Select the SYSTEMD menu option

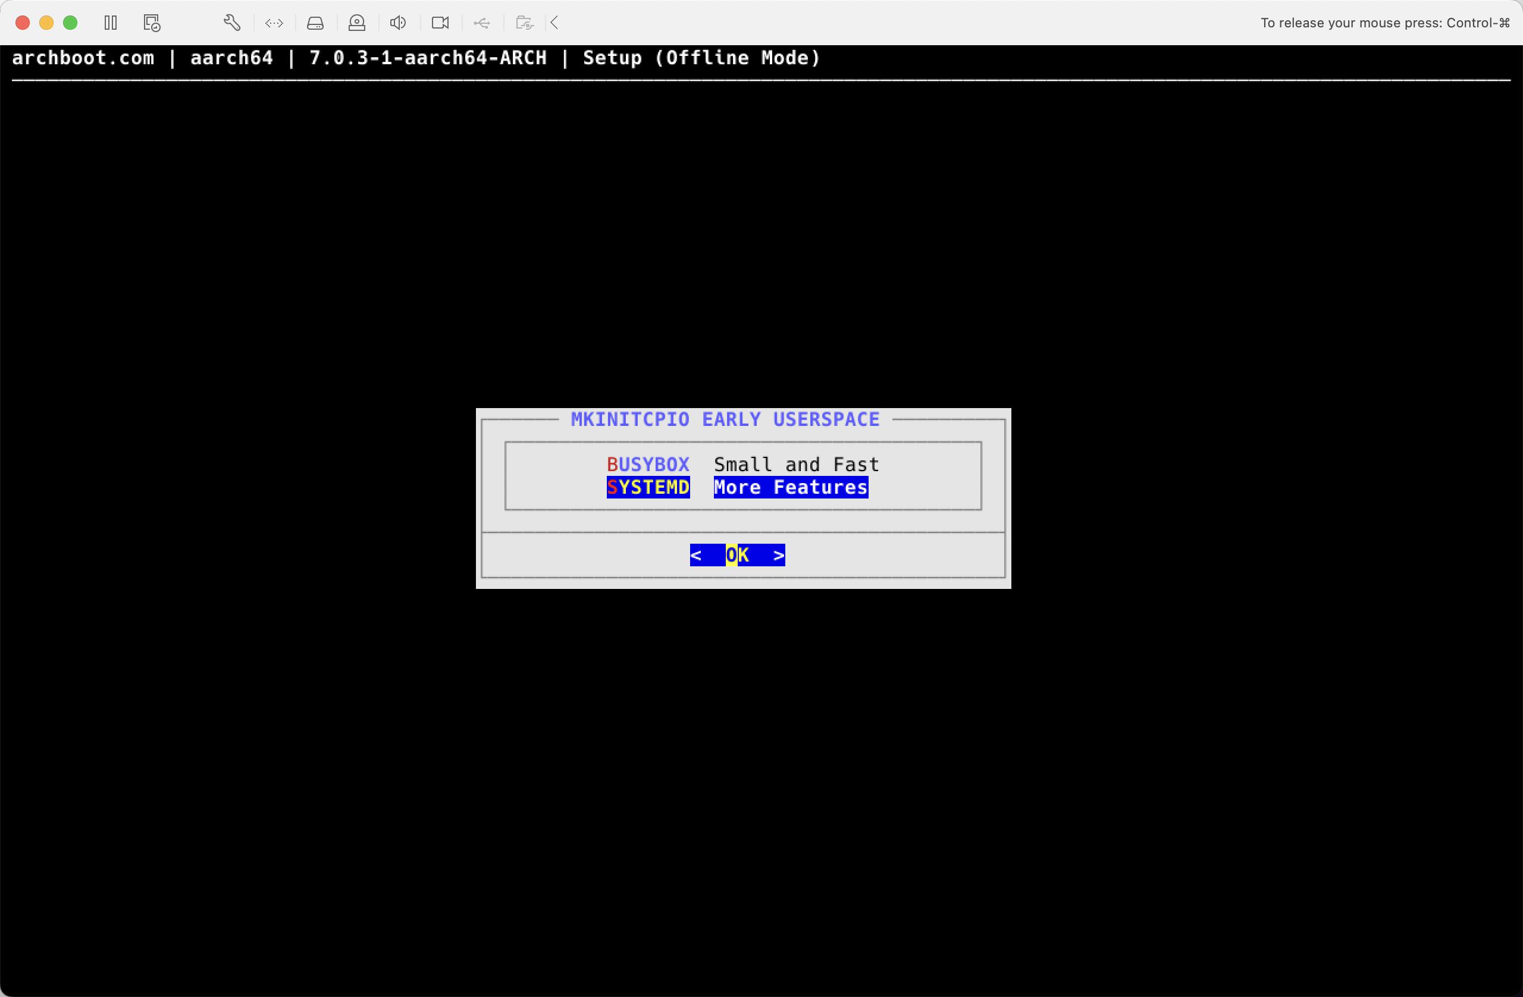pos(648,487)
